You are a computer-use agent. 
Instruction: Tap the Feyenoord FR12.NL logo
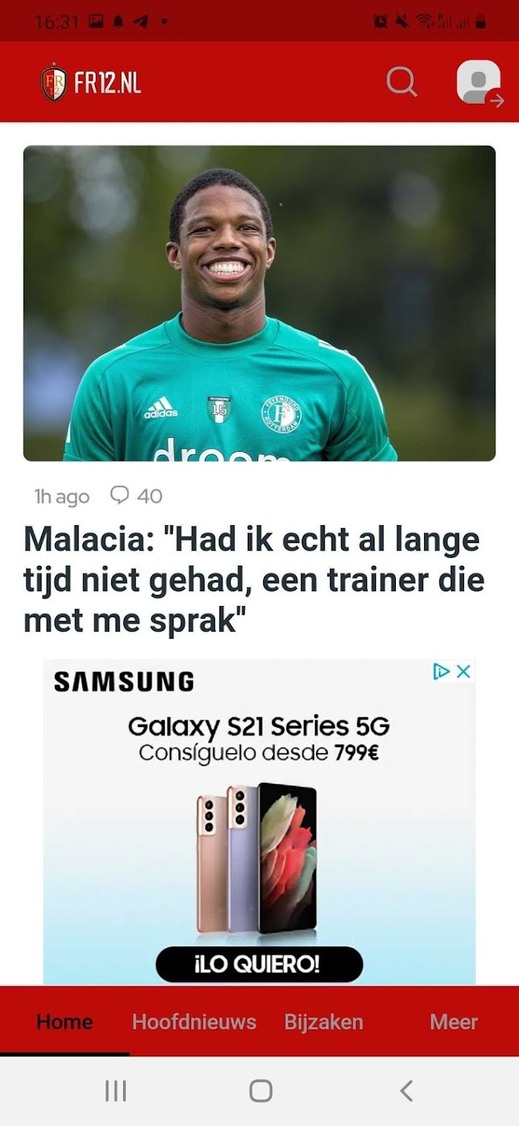click(90, 82)
